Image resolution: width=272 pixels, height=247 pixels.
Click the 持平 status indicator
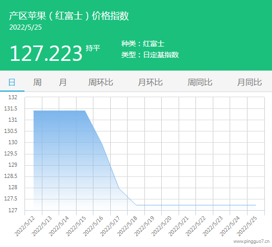click(93, 48)
